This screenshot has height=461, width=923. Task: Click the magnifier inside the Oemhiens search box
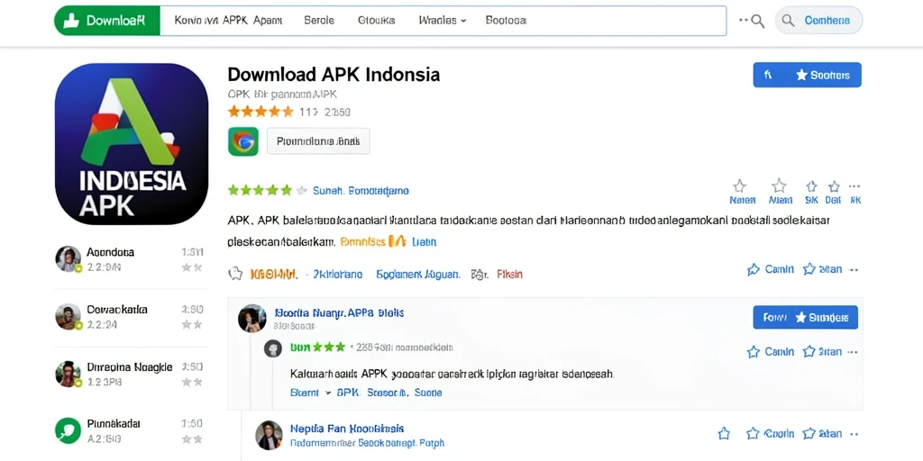[788, 22]
